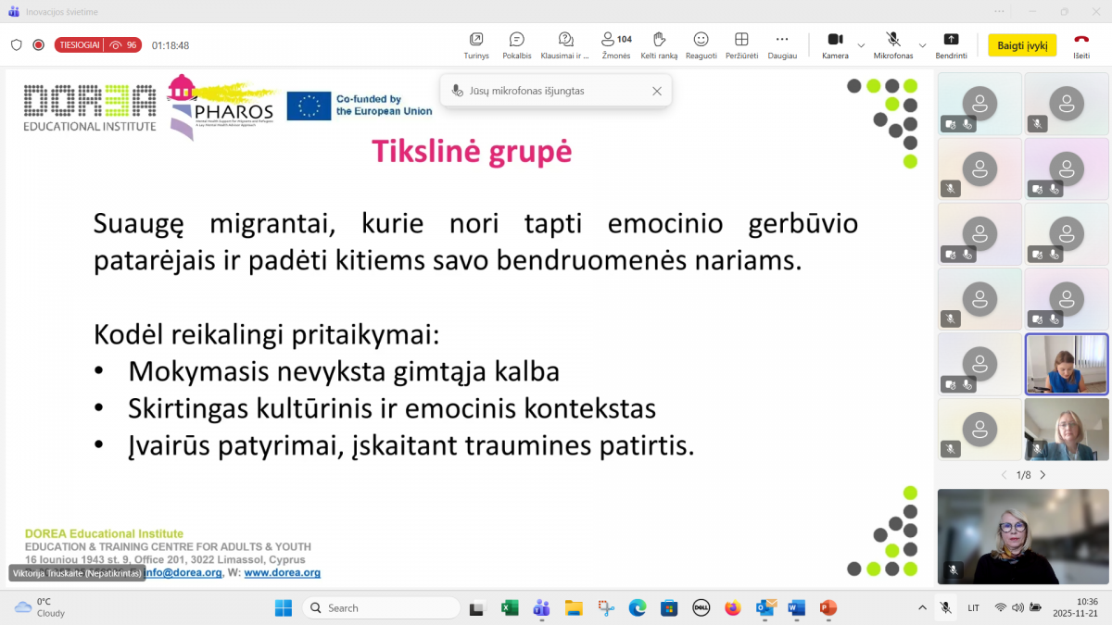Leave meeting with Išeiti button
Image resolution: width=1112 pixels, height=625 pixels.
[1081, 44]
